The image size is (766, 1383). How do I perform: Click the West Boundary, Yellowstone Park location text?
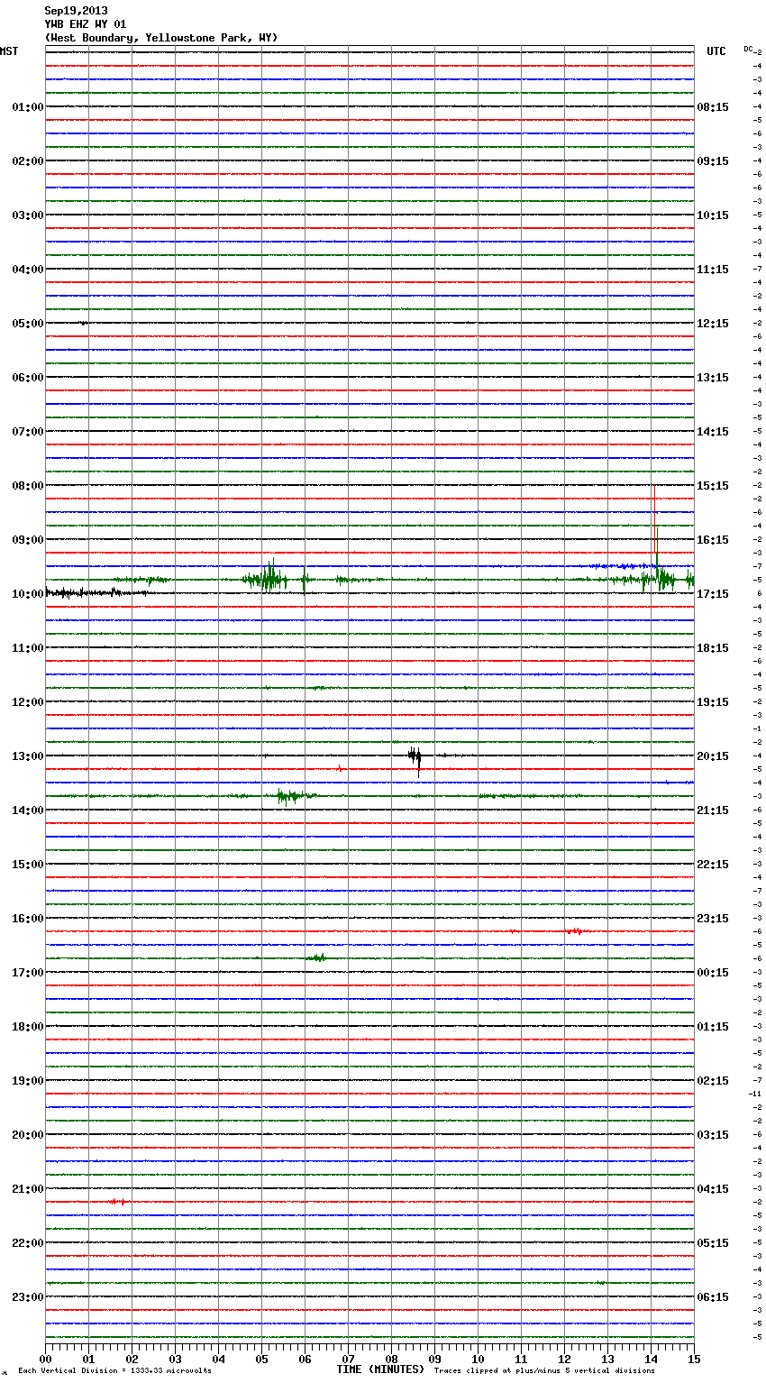point(161,38)
